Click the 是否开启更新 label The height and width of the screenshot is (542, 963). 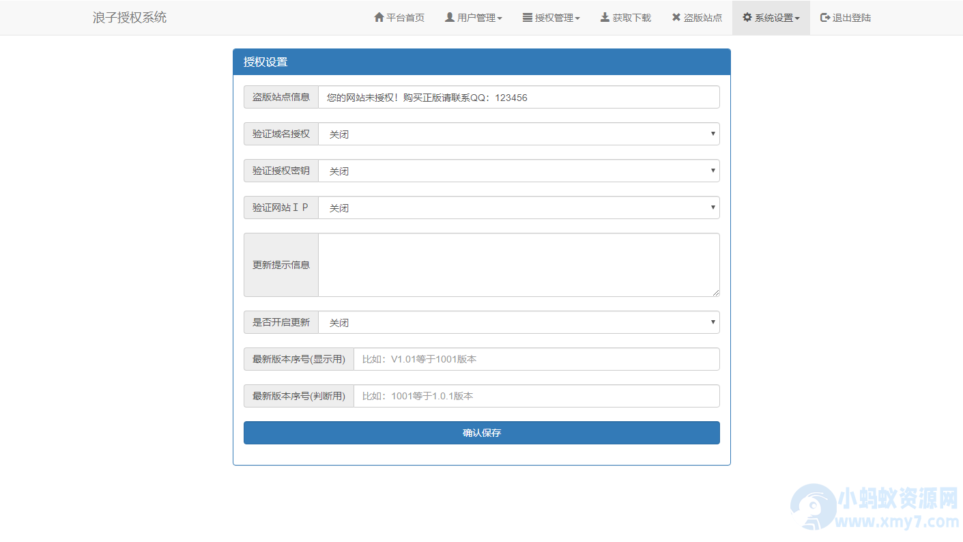(x=281, y=322)
